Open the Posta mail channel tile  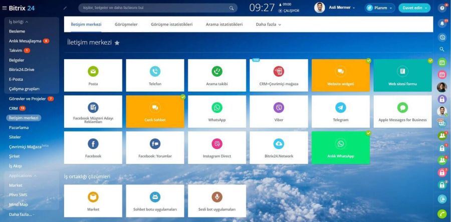(x=93, y=75)
